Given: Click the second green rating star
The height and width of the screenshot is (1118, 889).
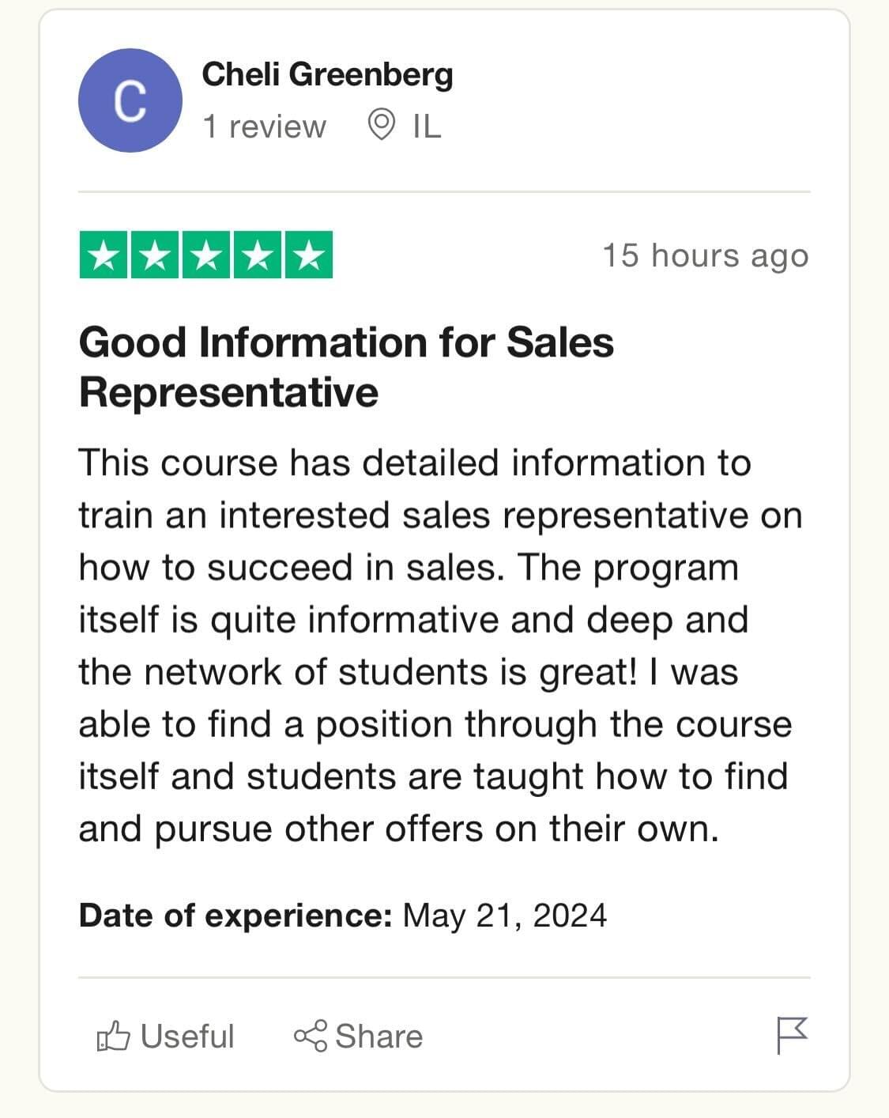Looking at the screenshot, I should (x=155, y=255).
